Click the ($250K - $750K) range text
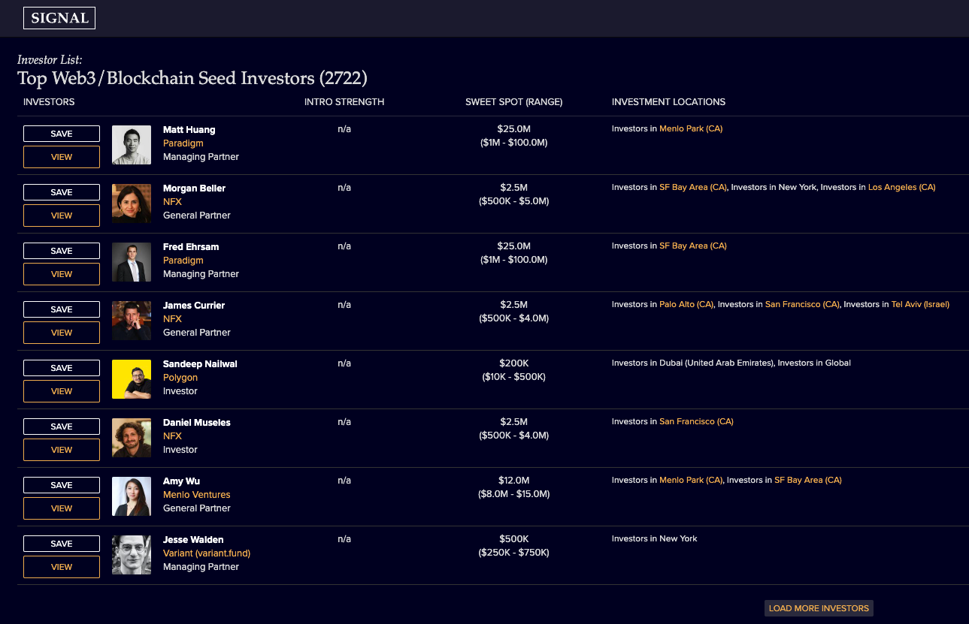Screen dimensions: 969x624 click(514, 553)
